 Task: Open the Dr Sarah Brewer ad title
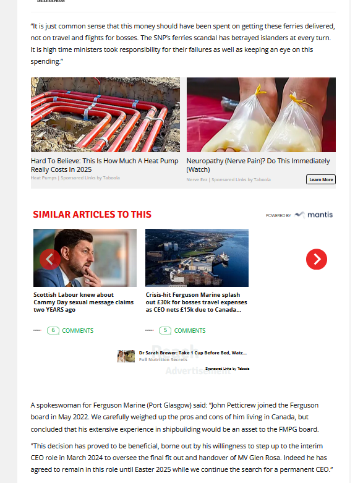click(x=193, y=353)
